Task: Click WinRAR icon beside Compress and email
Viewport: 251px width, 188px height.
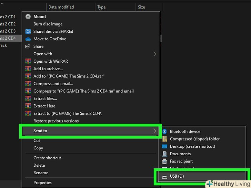Action: [x=28, y=84]
